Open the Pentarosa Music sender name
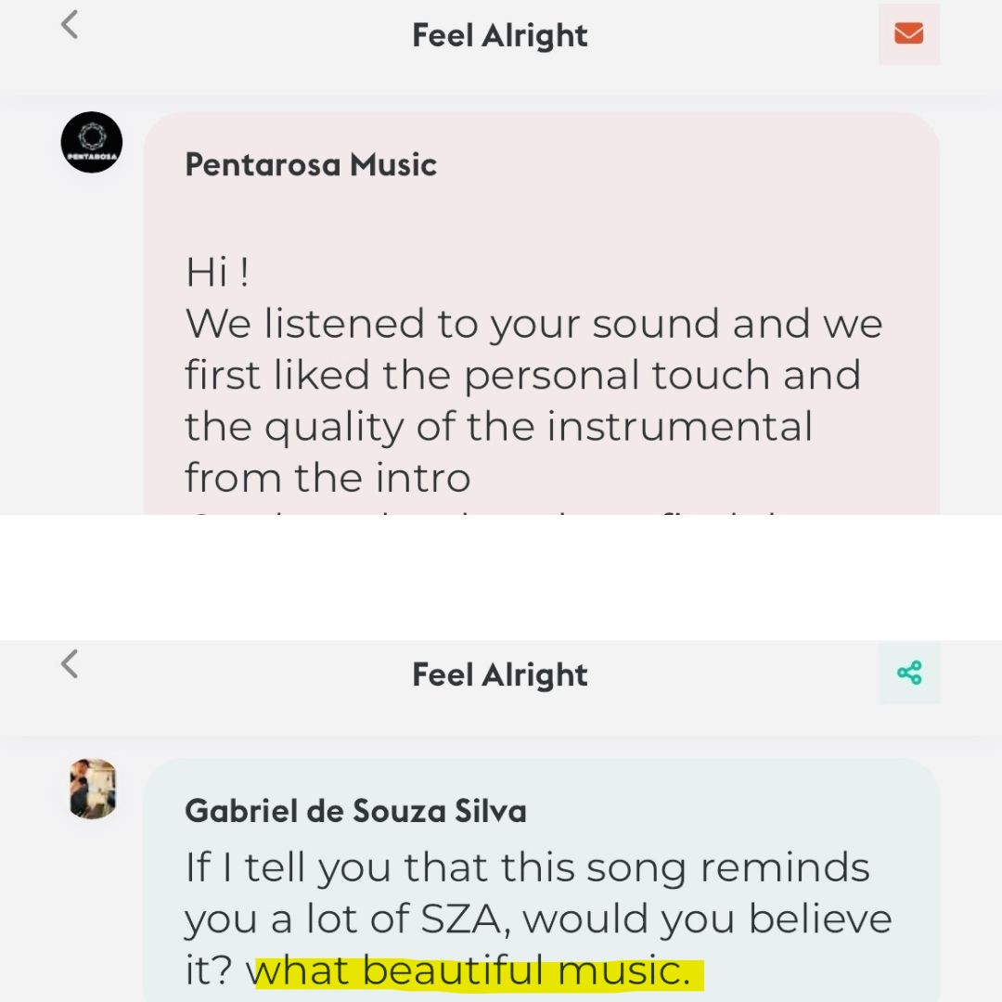 pos(311,165)
